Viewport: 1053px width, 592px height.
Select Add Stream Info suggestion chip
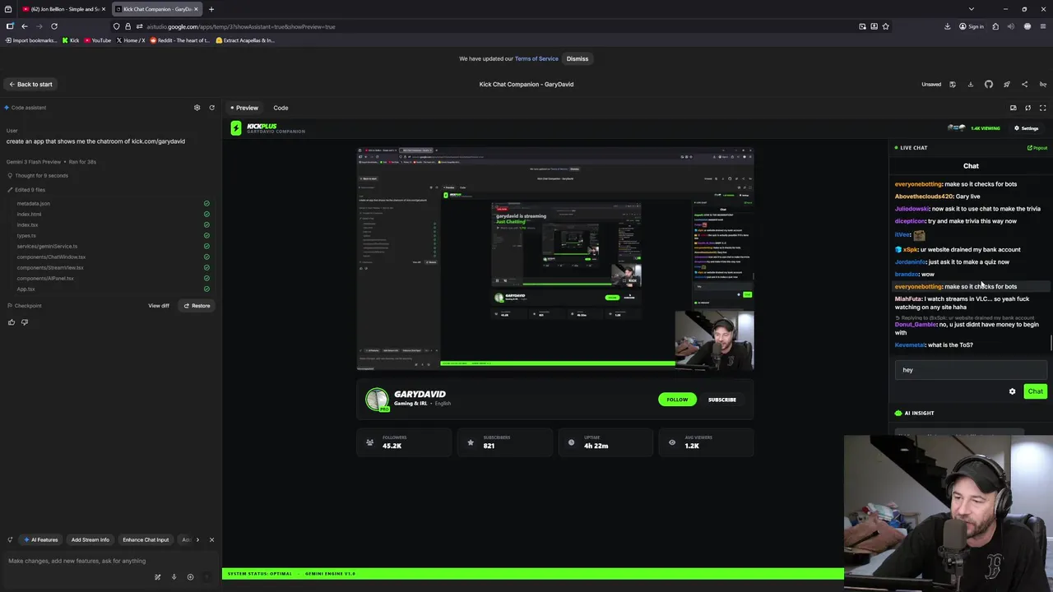pos(90,539)
